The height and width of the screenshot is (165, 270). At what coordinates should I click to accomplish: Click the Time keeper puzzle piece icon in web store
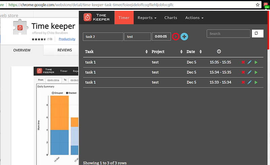click(x=20, y=27)
